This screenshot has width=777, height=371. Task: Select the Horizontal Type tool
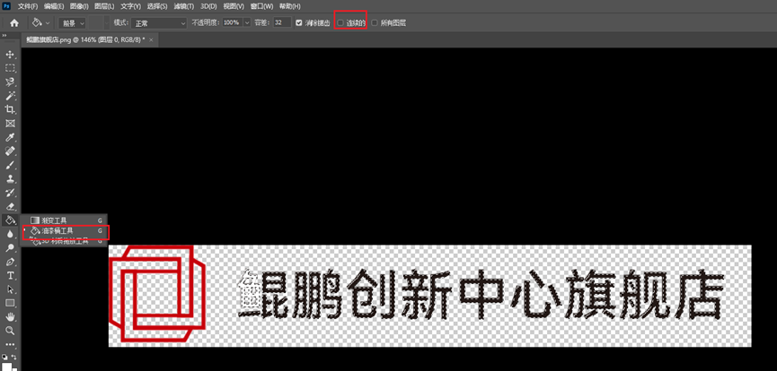[x=10, y=275]
